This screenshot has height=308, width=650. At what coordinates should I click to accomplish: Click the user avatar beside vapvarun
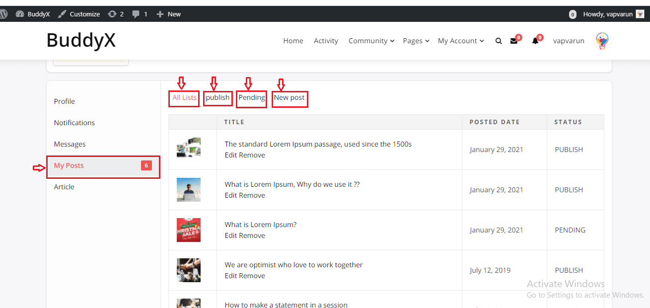(x=602, y=41)
